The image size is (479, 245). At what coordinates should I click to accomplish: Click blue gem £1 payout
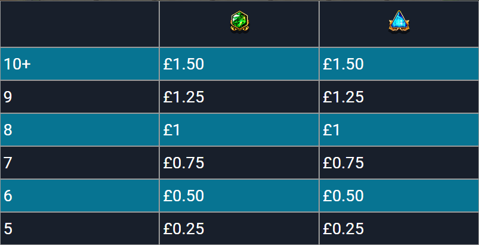331,130
